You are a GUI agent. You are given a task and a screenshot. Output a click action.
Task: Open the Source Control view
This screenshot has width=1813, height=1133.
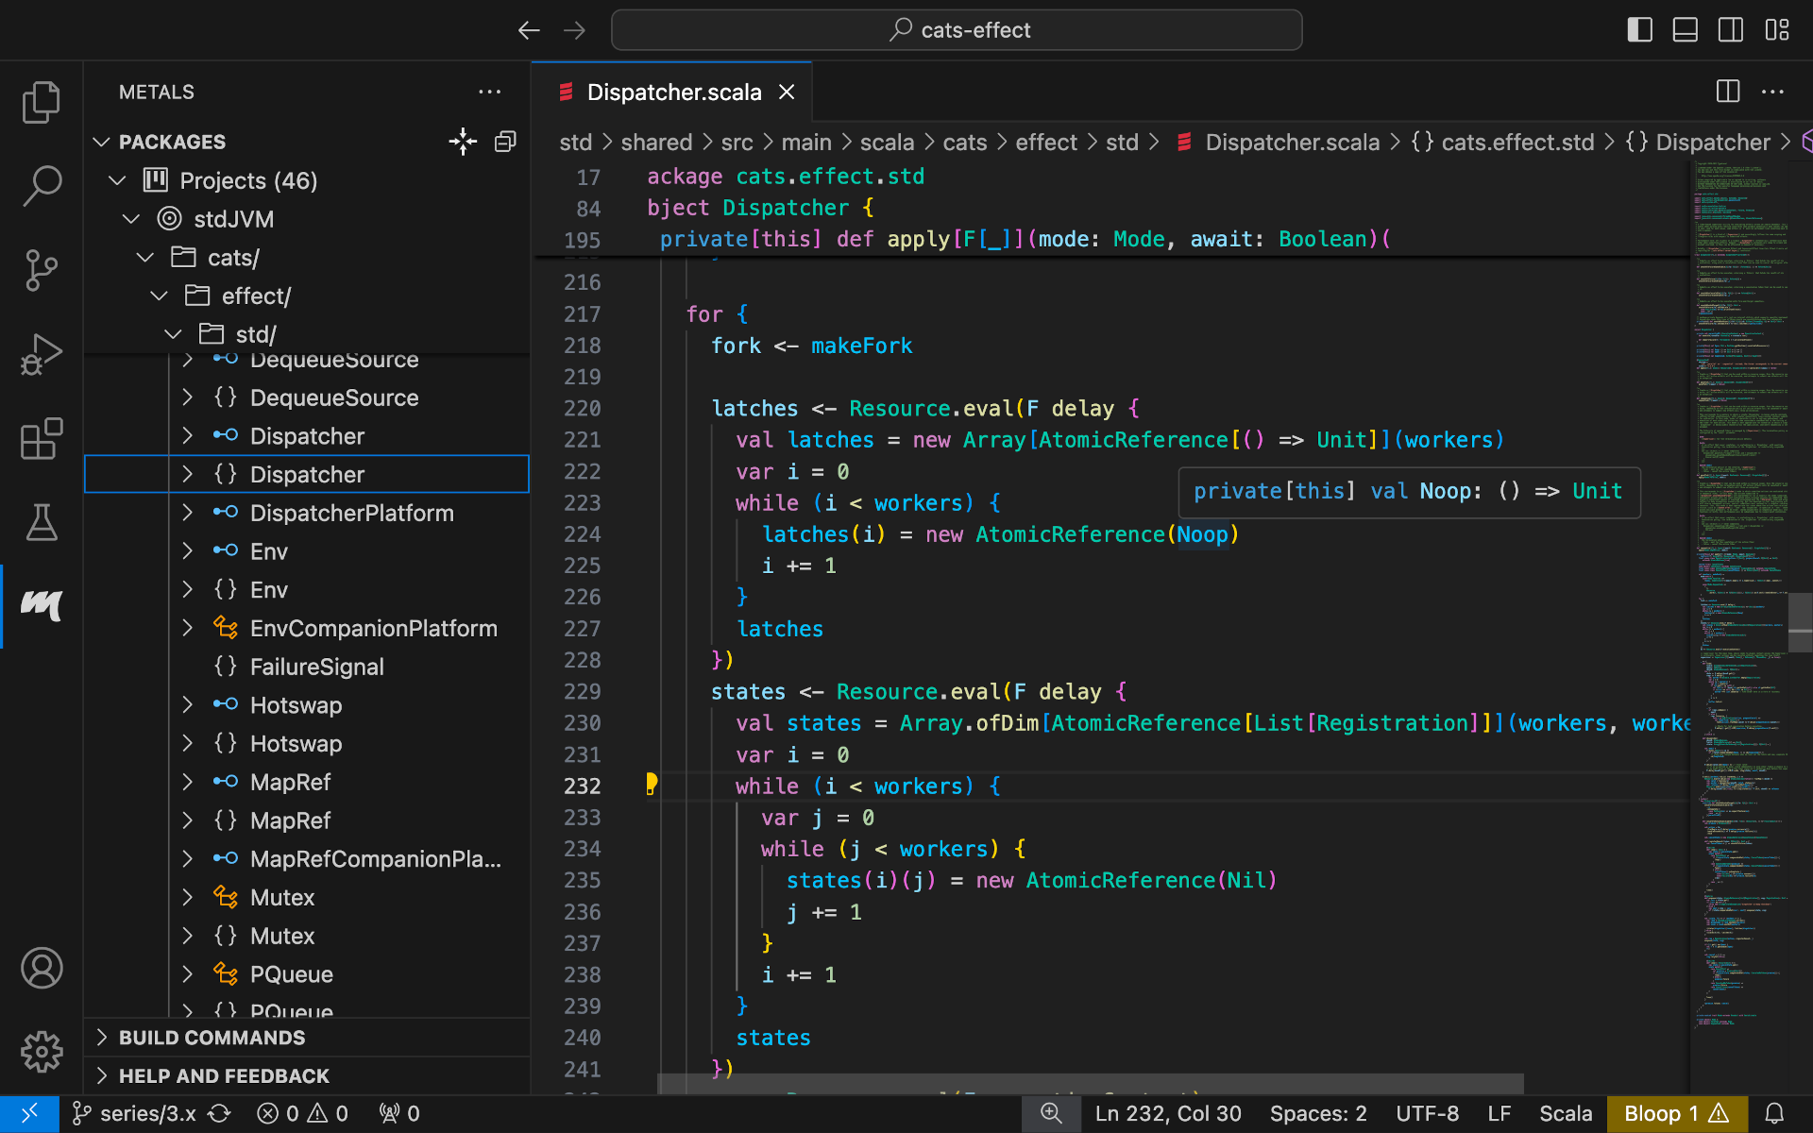coord(42,271)
